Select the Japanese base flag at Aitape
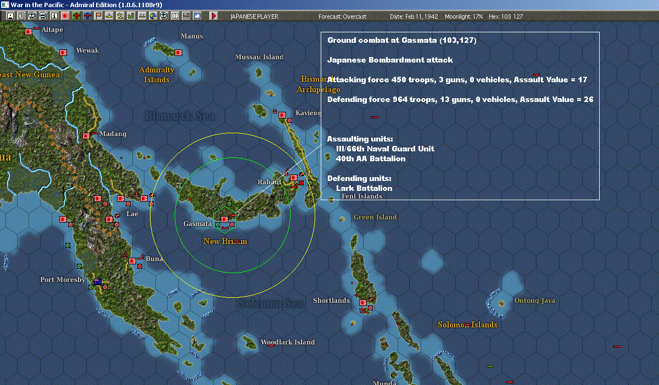The width and height of the screenshot is (659, 385). pos(28,32)
